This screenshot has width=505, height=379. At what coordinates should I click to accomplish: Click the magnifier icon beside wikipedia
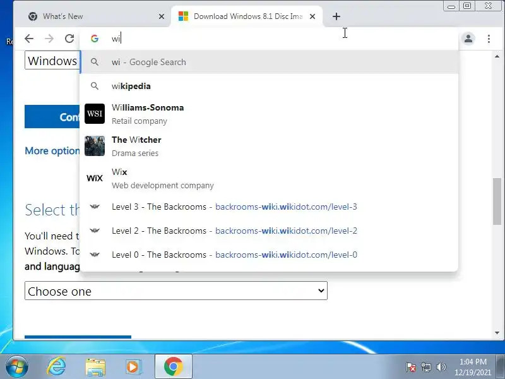coord(94,86)
